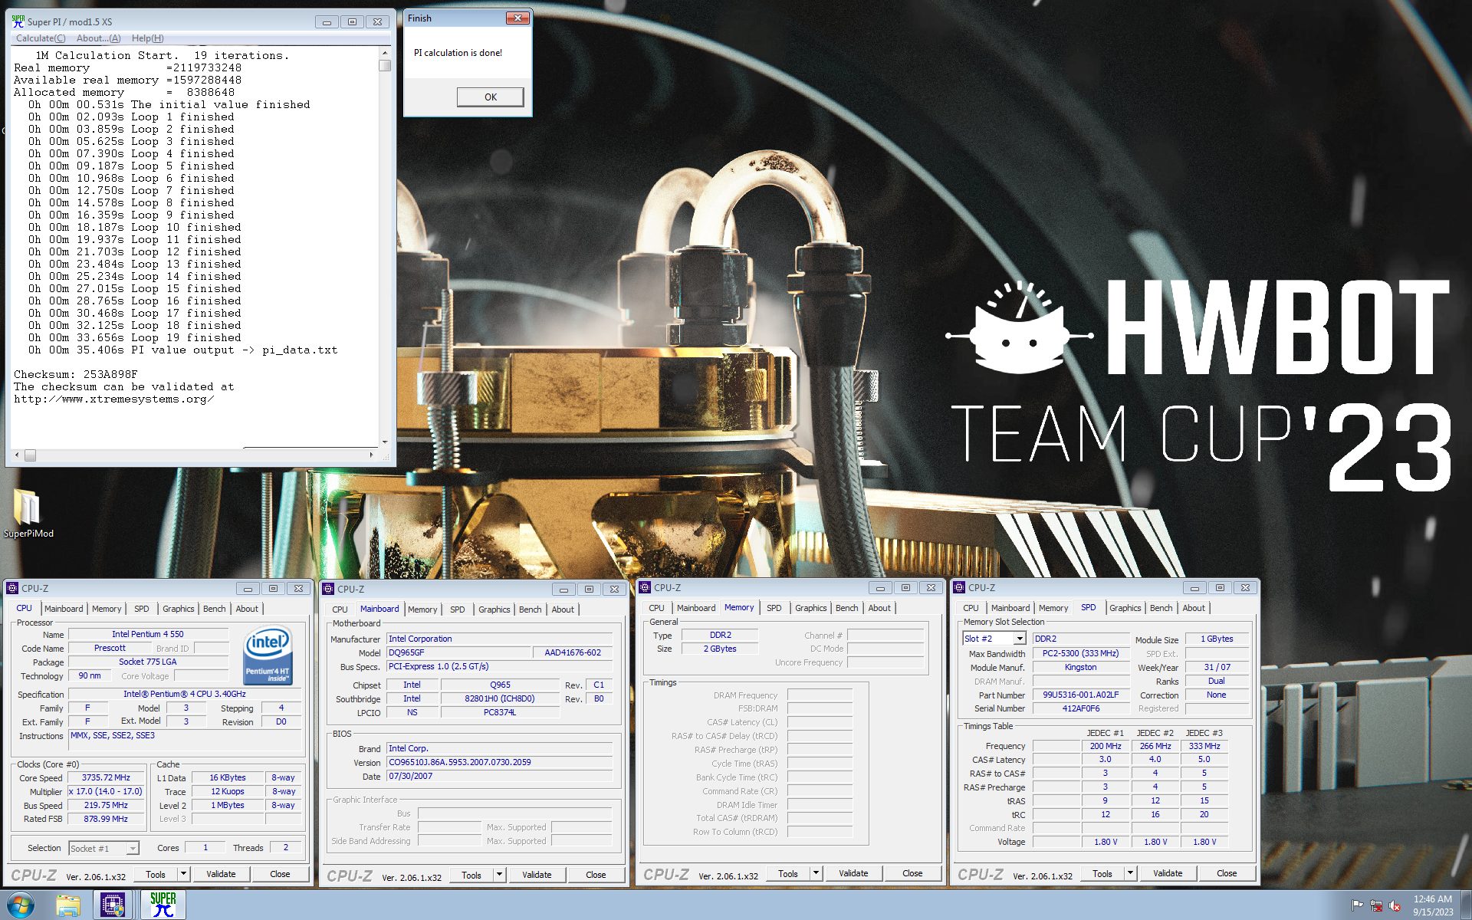Click the Bus Speed value 219.75 MHz

coord(106,805)
